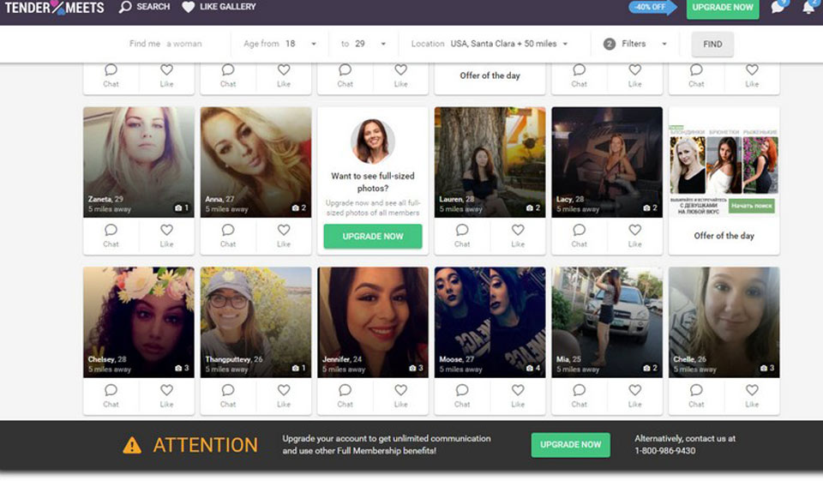Click the heart Like icon under Lacy
Screen dimensions: 823x481
pyautogui.click(x=634, y=231)
